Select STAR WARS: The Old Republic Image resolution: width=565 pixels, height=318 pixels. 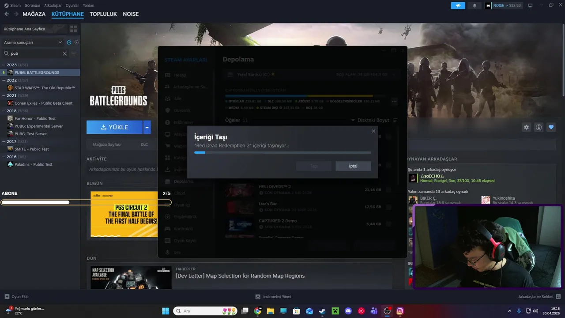pyautogui.click(x=40, y=88)
